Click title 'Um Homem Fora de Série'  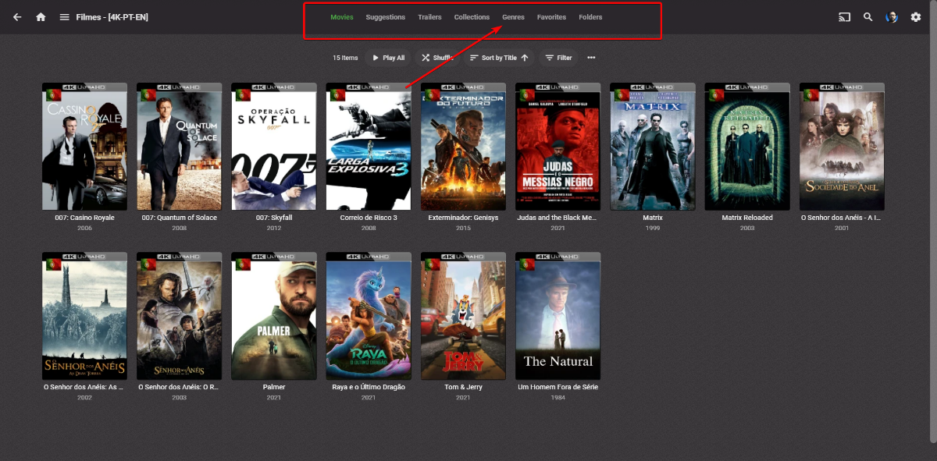click(x=558, y=387)
